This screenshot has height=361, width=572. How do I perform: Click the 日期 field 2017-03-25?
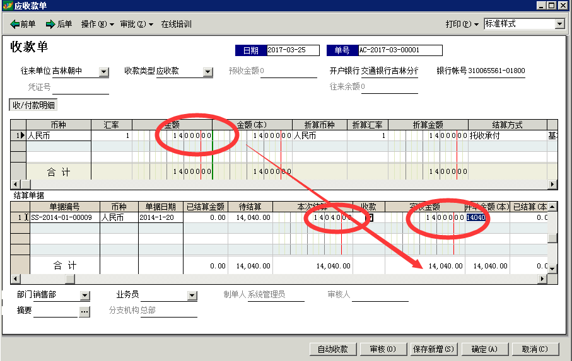pos(293,50)
